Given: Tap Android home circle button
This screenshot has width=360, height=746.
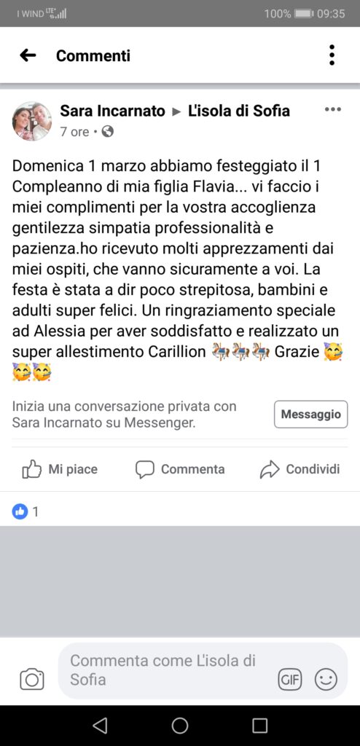Looking at the screenshot, I should 180,726.
